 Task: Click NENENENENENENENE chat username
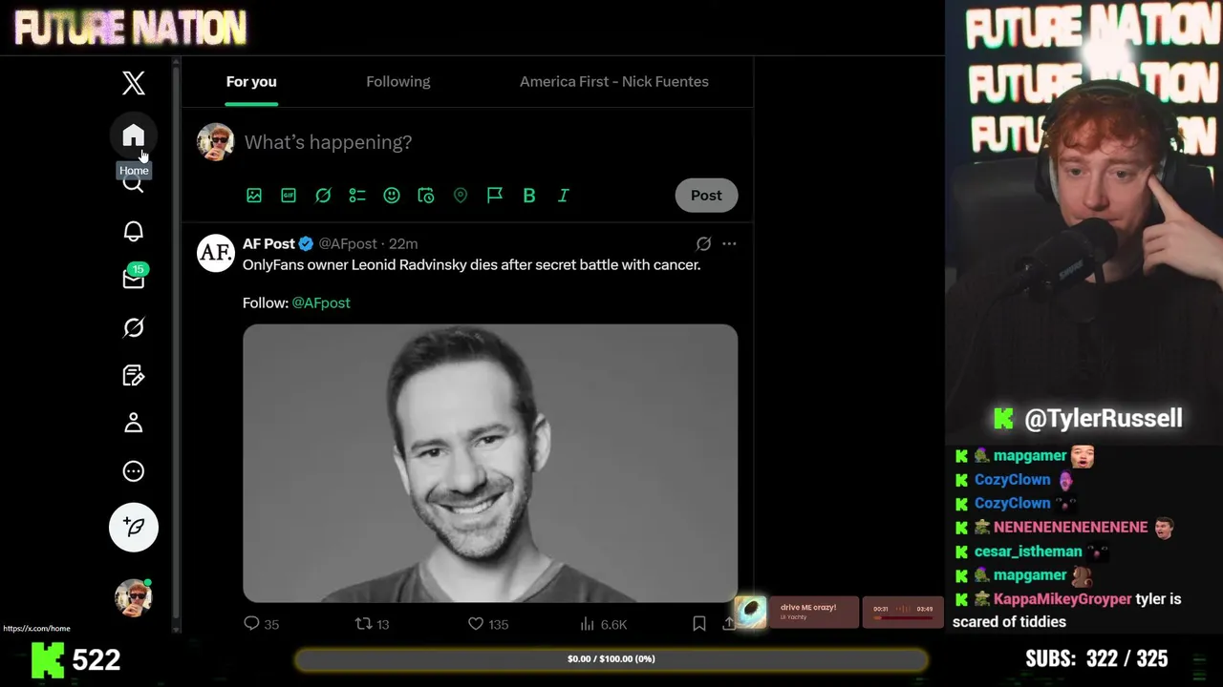click(1070, 528)
